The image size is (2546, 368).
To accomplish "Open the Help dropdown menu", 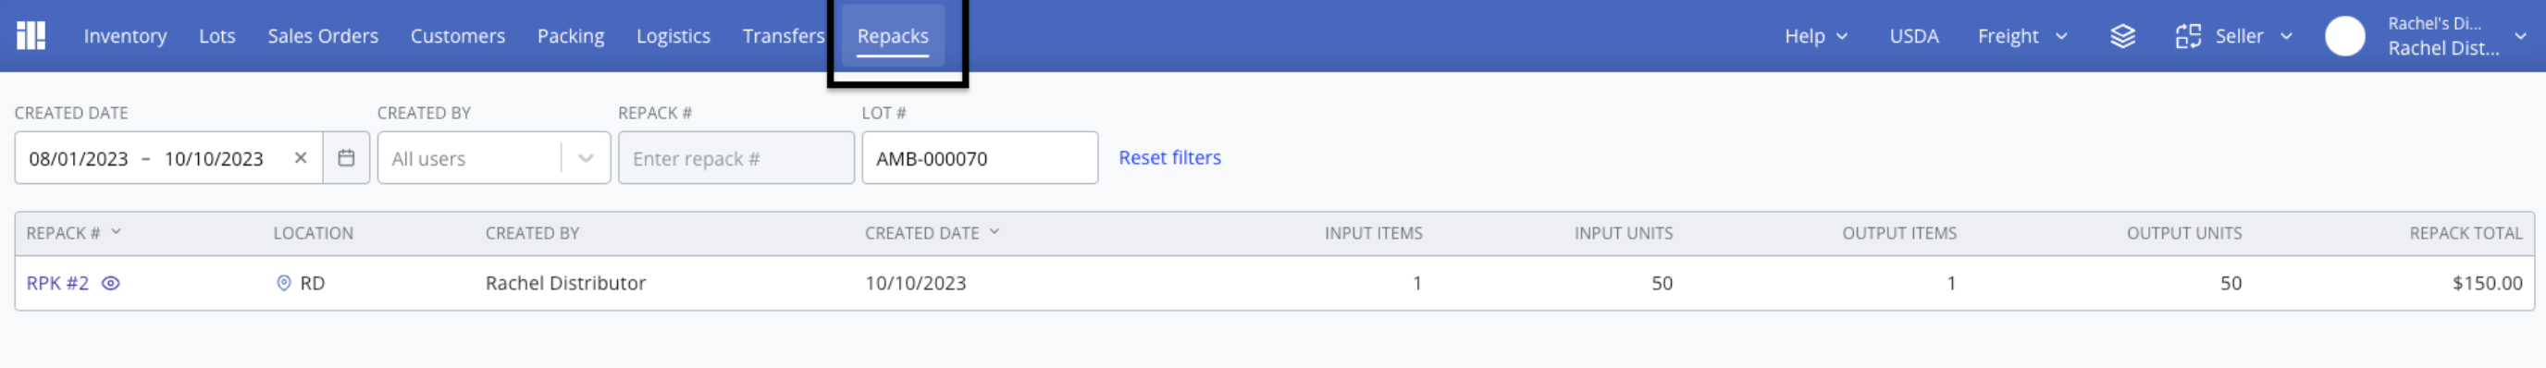I will click(1814, 36).
